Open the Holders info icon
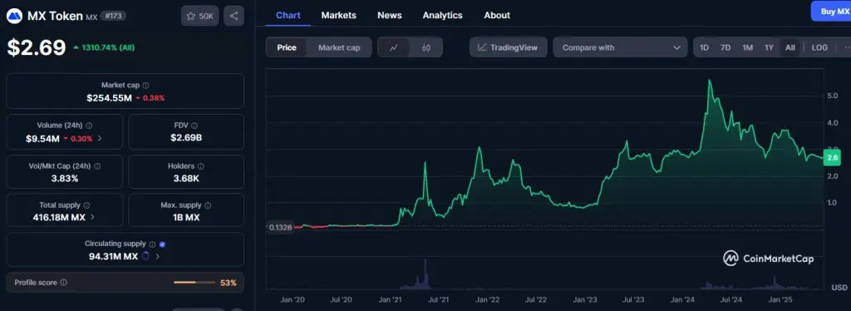 (x=200, y=166)
